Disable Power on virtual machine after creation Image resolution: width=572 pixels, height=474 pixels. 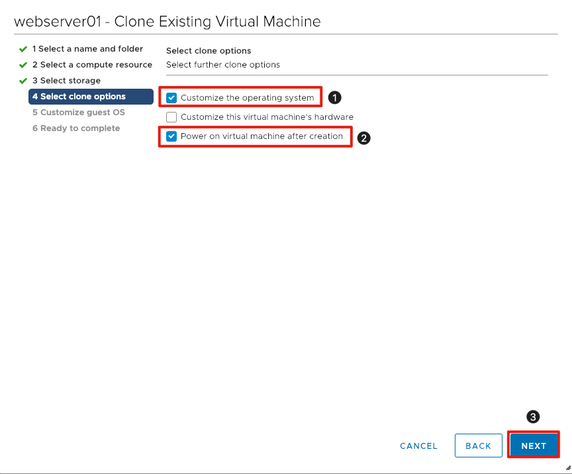[x=171, y=136]
